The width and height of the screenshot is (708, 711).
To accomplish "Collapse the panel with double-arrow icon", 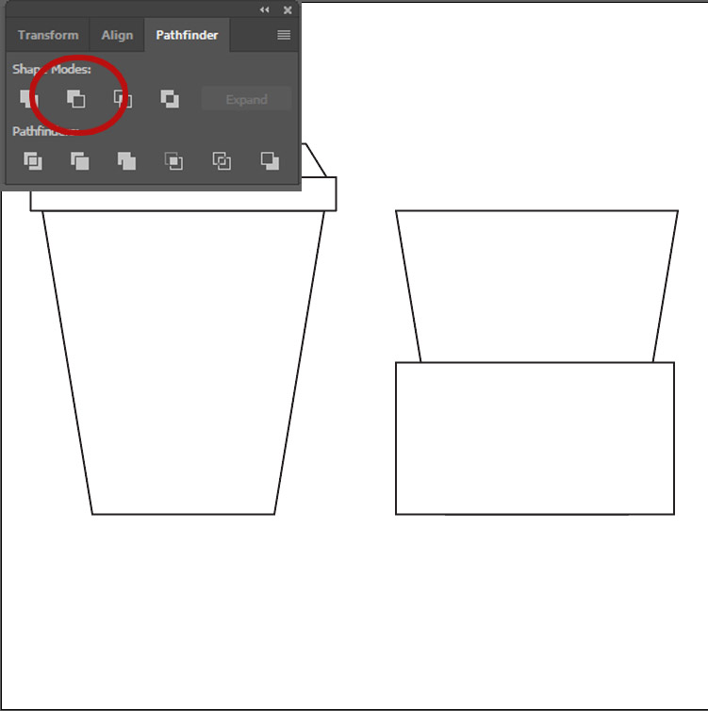I will click(265, 9).
